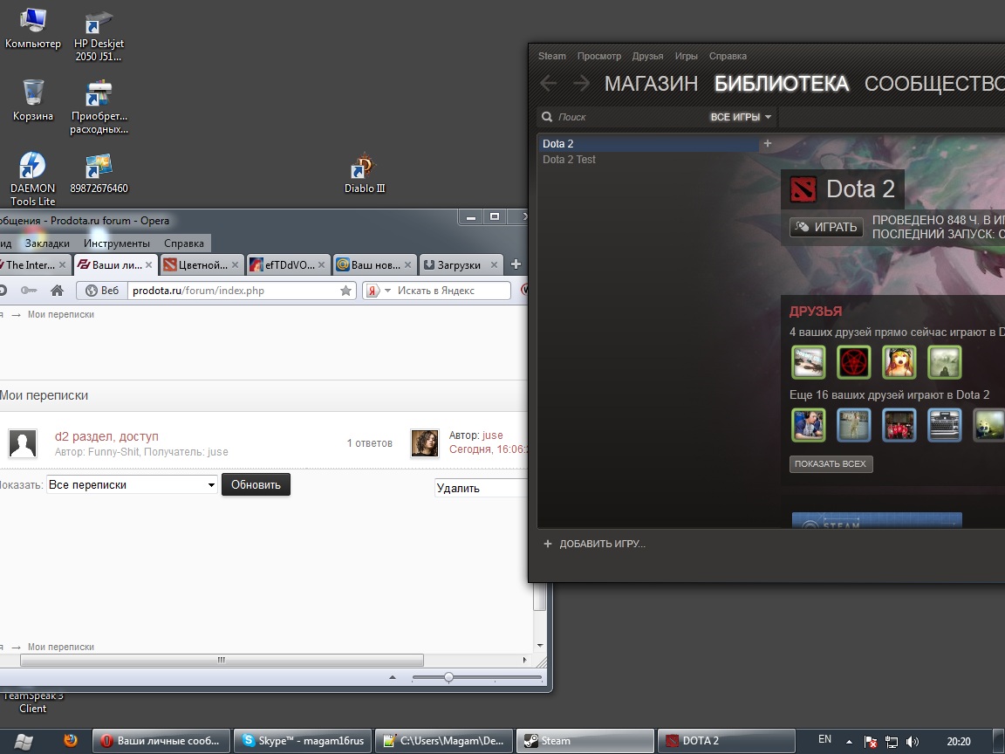Open the Просмотр menu in Steam
This screenshot has width=1005, height=754.
coord(599,56)
